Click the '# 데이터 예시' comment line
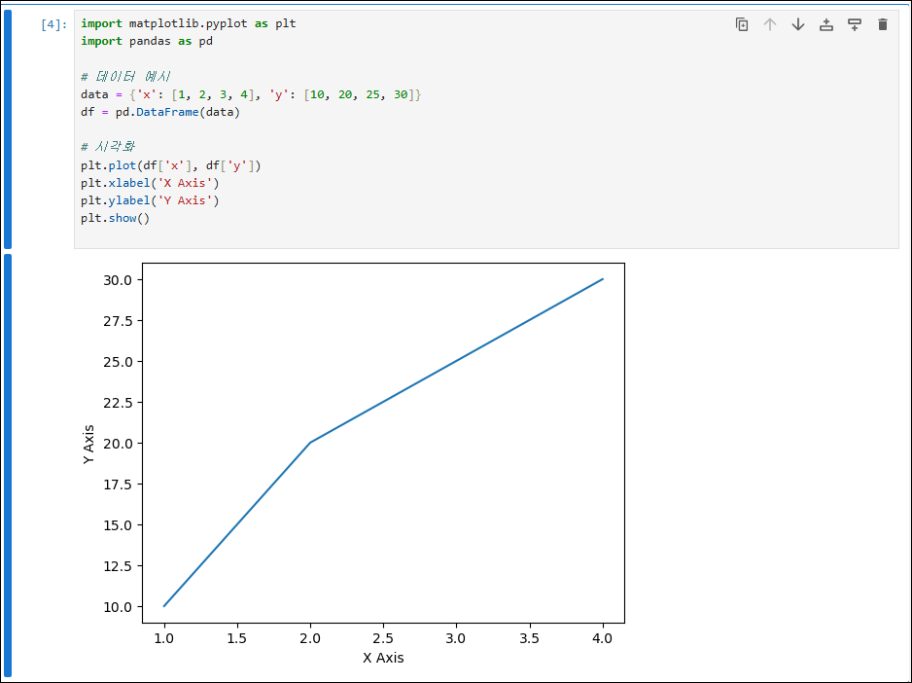 coord(125,77)
